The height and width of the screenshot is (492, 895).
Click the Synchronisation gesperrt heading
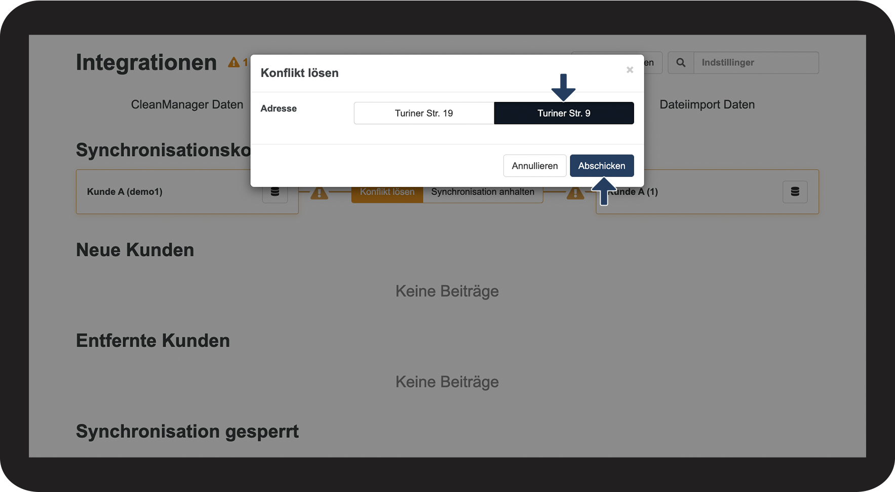coord(187,432)
